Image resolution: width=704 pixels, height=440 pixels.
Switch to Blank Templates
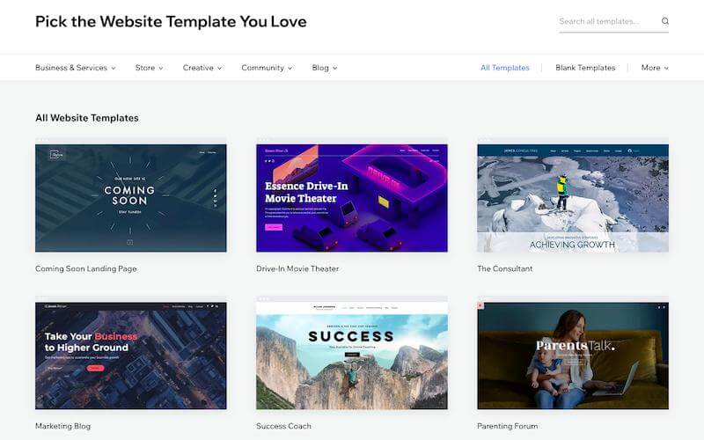point(585,68)
